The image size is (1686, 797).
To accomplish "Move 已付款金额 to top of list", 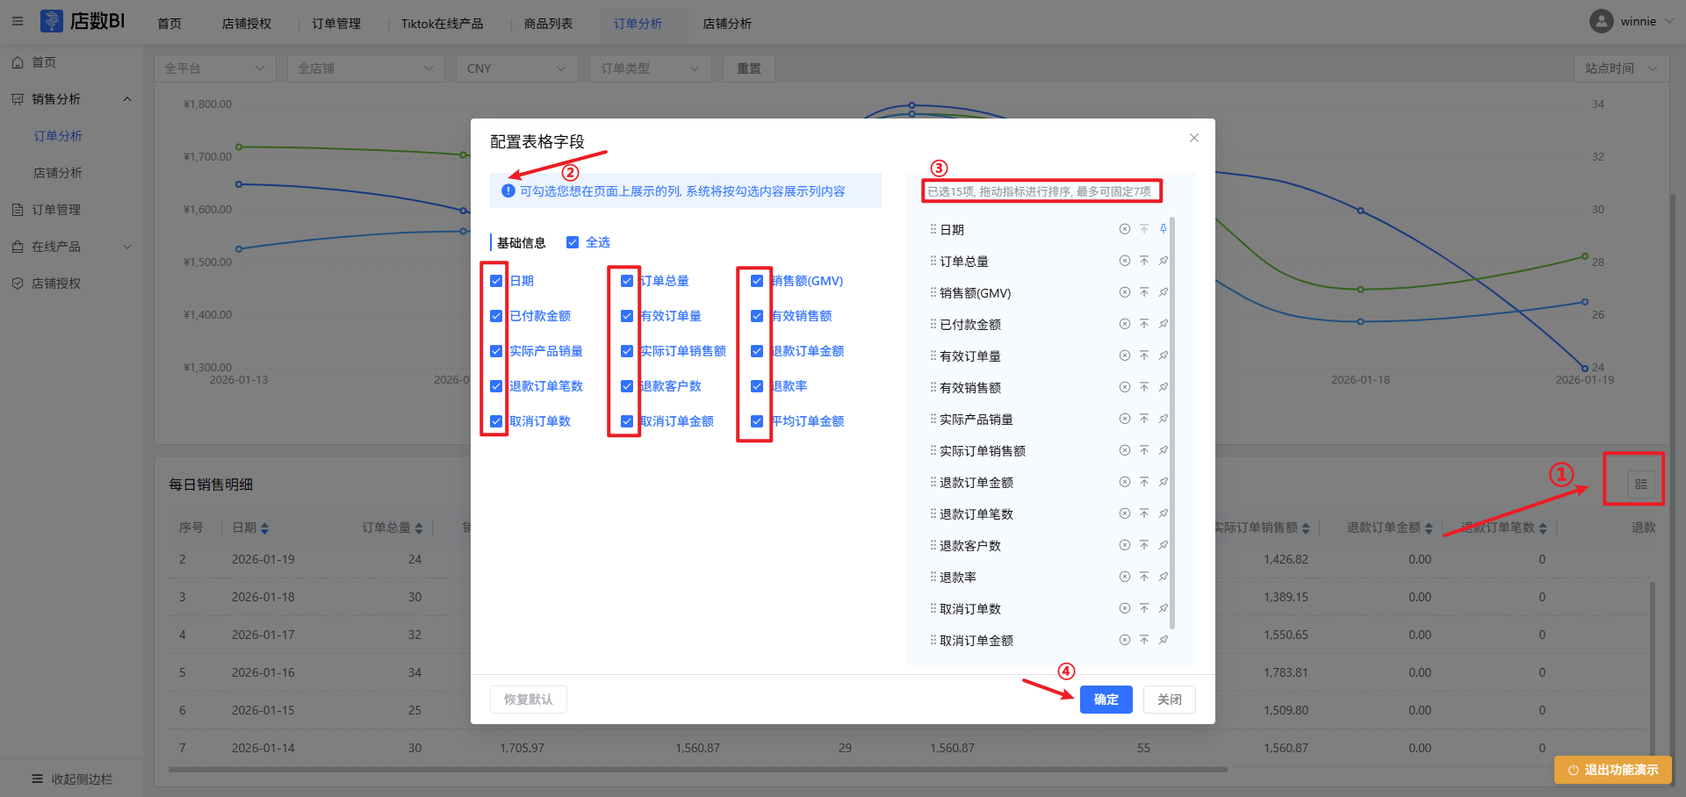I will click(x=1144, y=324).
